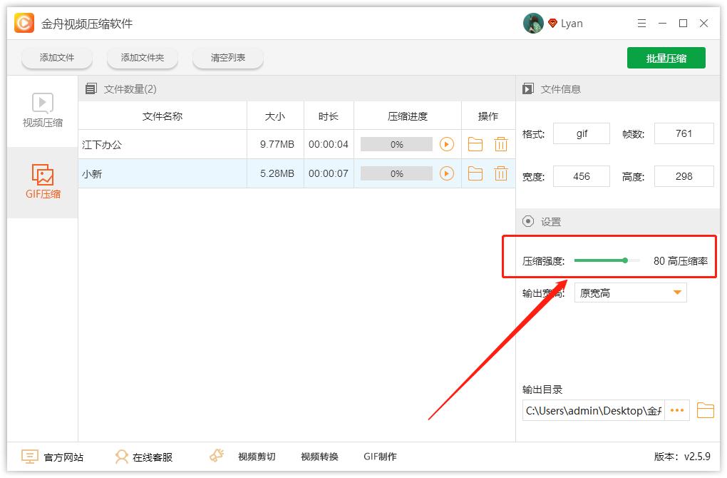
Task: Click the 文件数量 list header icon
Action: tap(91, 88)
